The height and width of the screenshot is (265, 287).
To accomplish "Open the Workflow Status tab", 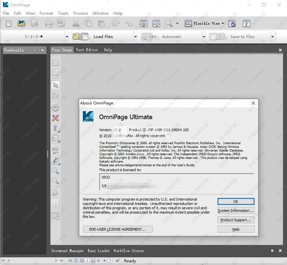I will [129, 251].
